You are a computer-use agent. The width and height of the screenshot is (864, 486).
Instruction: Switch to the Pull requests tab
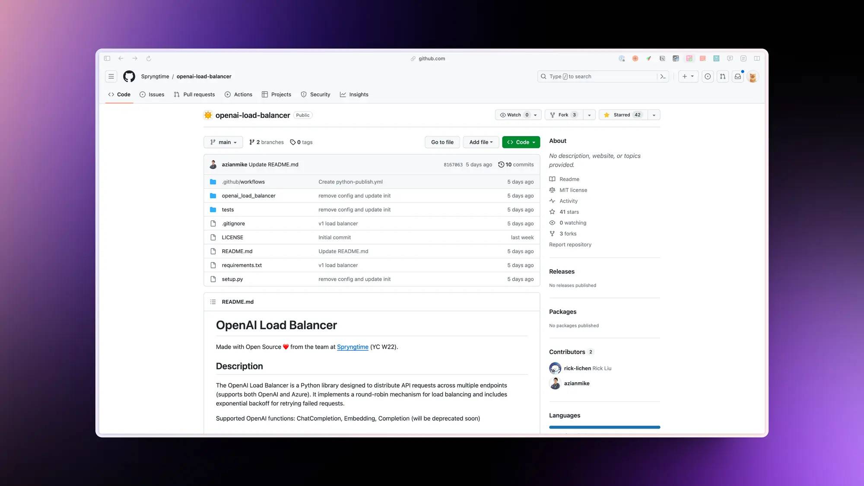194,95
